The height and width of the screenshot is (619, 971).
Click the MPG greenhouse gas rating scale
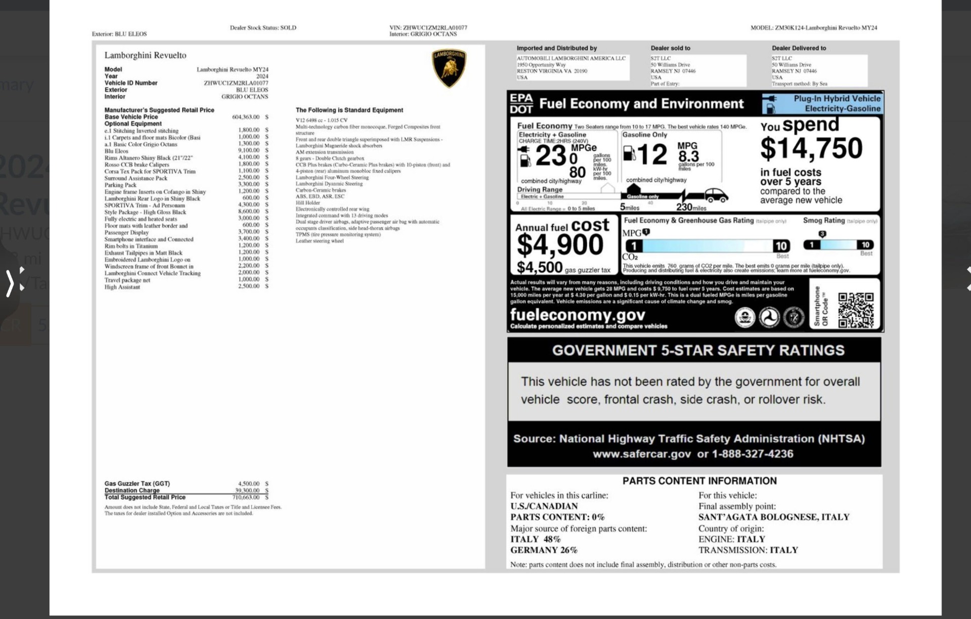pos(707,246)
